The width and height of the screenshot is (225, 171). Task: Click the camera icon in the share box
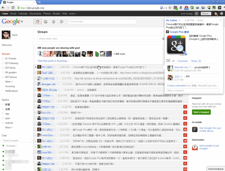coord(163,39)
